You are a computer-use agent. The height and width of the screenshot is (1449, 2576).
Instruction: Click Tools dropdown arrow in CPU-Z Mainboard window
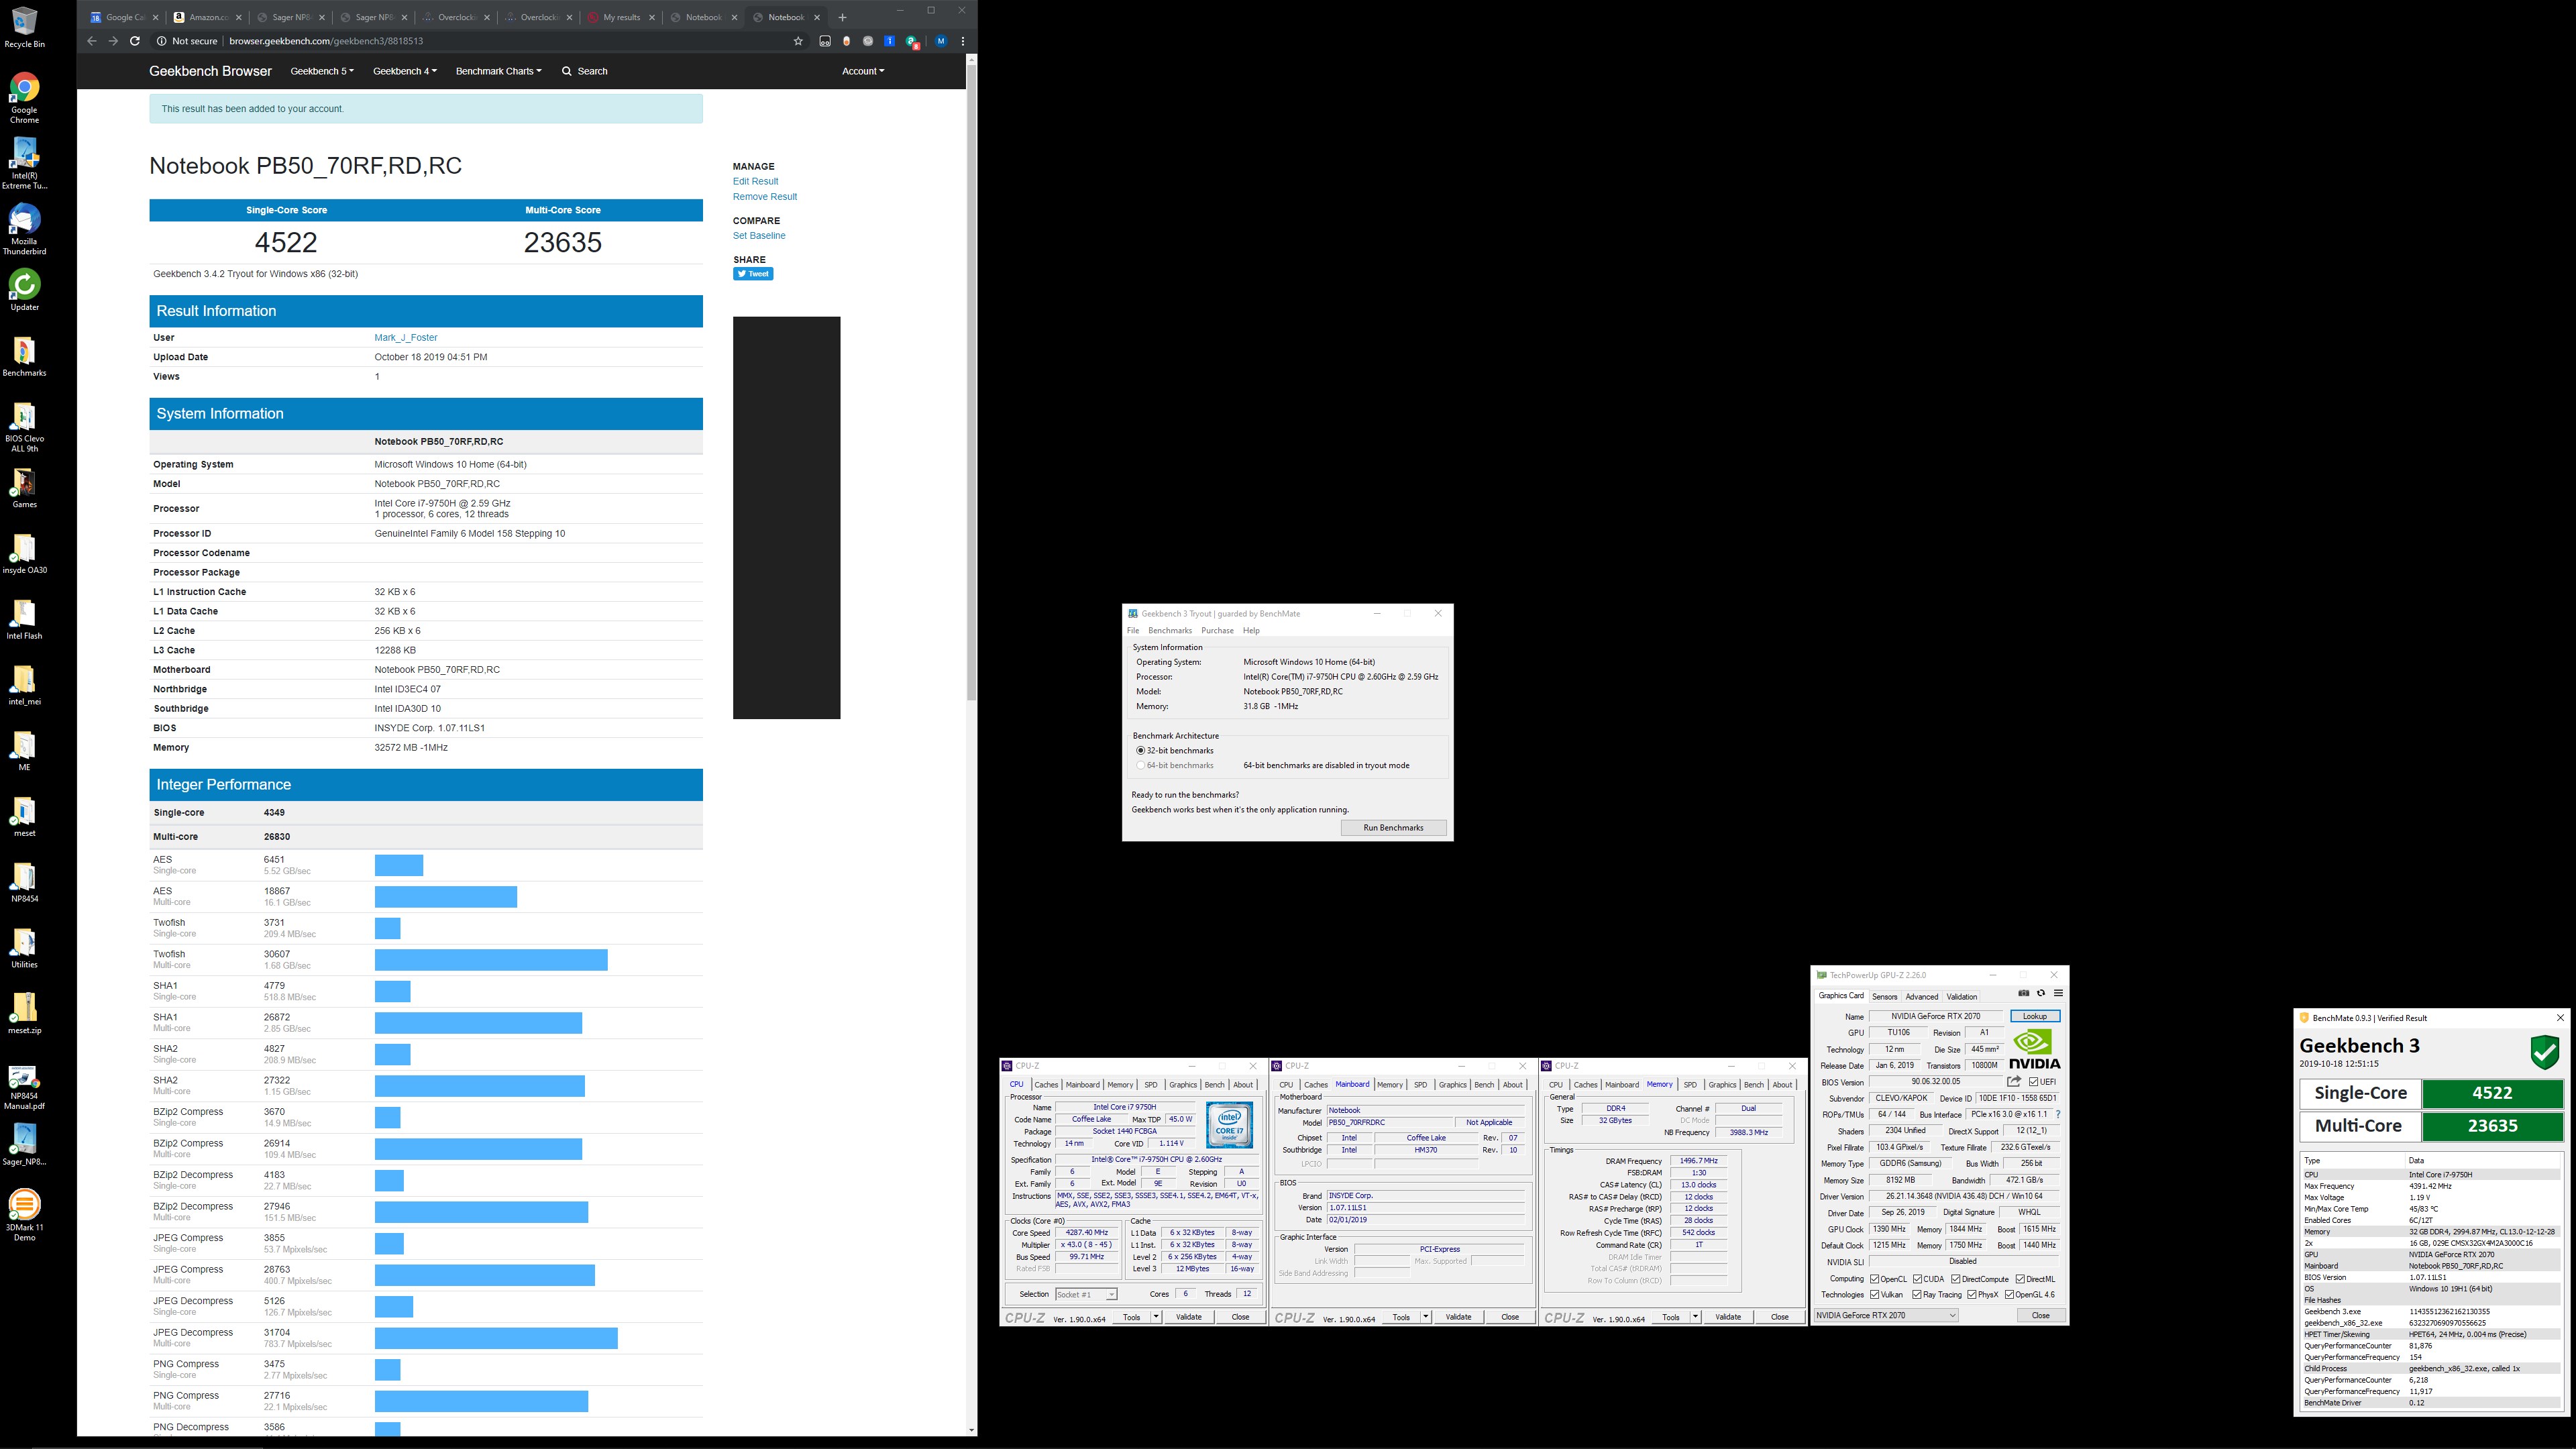[1426, 1317]
